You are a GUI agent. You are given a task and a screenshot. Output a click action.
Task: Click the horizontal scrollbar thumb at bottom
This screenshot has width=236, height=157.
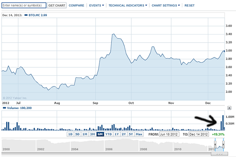point(219,154)
